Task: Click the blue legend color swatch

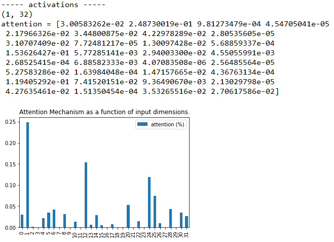Action: click(142, 124)
